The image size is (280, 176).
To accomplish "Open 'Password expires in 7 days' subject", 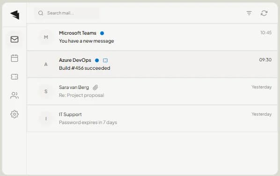I will 88,123.
